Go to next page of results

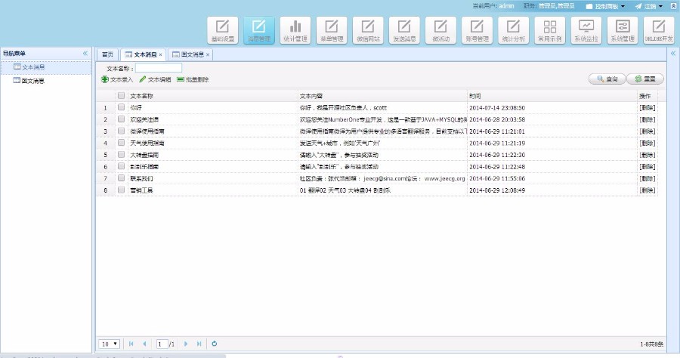pos(186,344)
